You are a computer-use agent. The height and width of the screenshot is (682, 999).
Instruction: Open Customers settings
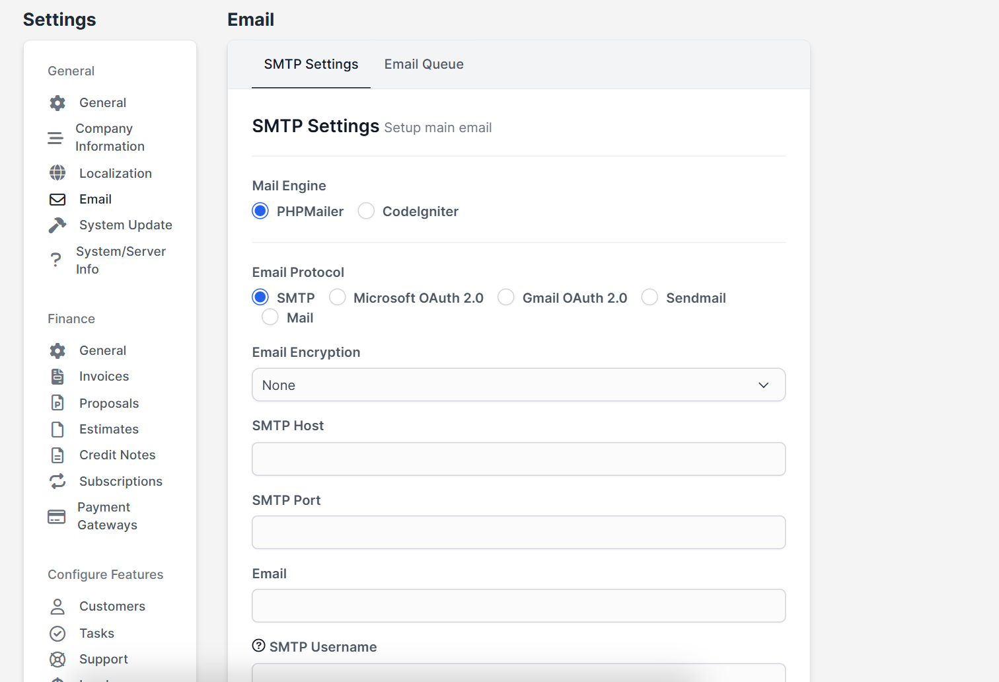coord(112,607)
